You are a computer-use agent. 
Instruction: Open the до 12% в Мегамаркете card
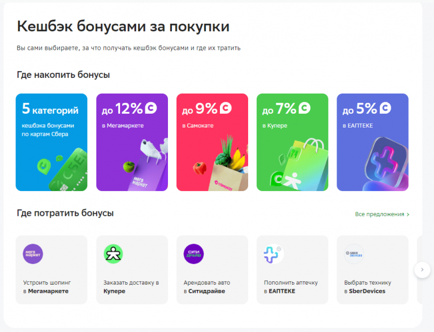pyautogui.click(x=132, y=142)
